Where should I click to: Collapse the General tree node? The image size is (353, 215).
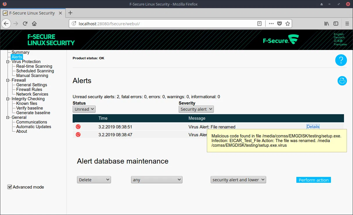pyautogui.click(x=8, y=117)
